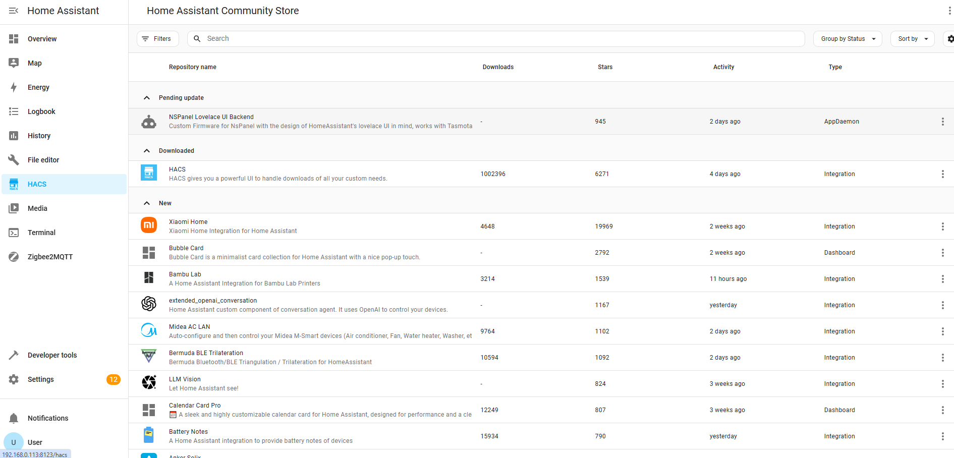This screenshot has height=458, width=954.
Task: Click the Bubble Card dashboard icon
Action: coord(149,253)
